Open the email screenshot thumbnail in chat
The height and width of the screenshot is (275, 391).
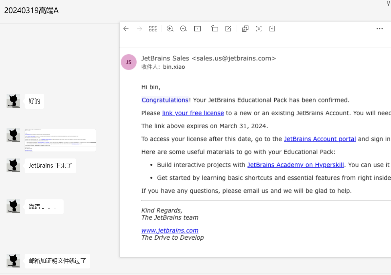click(60, 140)
